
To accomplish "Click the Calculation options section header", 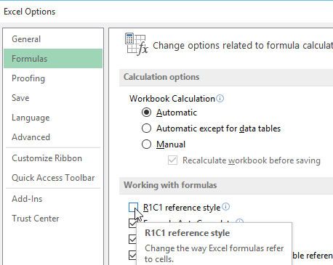I will 226,77.
